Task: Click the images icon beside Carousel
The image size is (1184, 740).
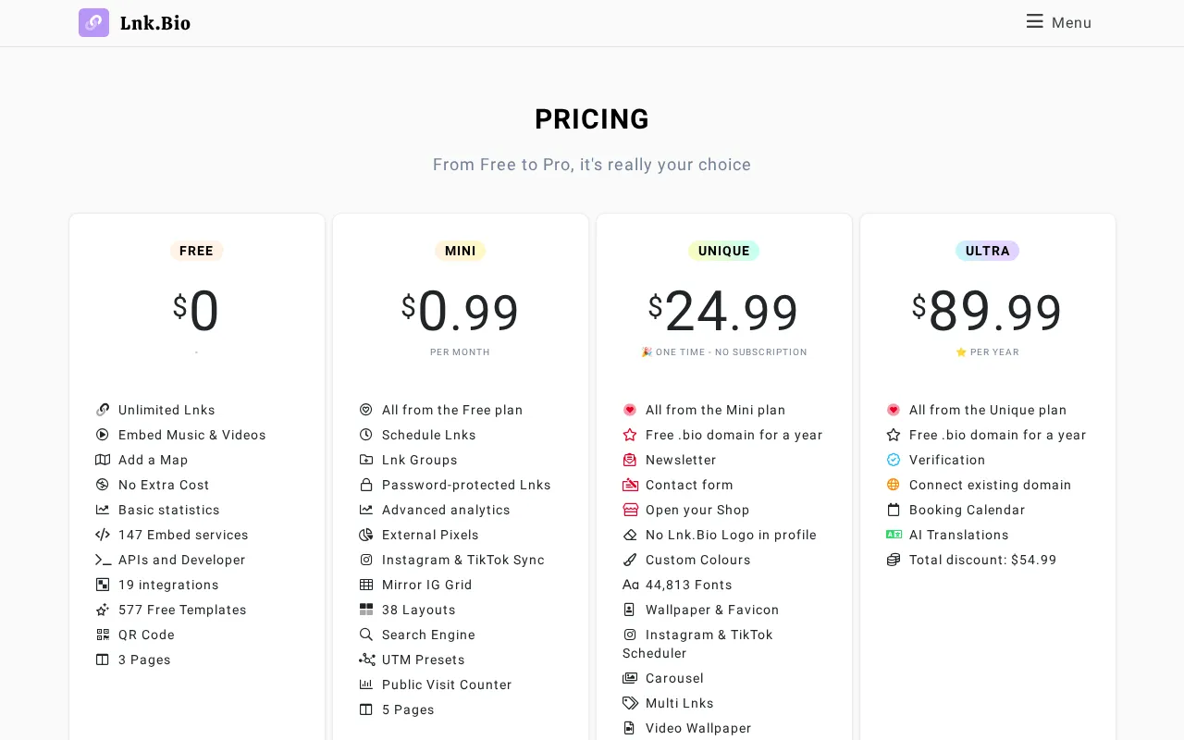Action: [x=630, y=678]
